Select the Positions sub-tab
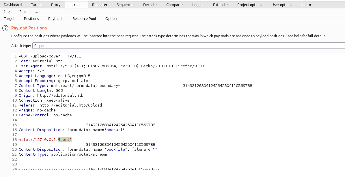The width and height of the screenshot is (345, 177). 31,19
